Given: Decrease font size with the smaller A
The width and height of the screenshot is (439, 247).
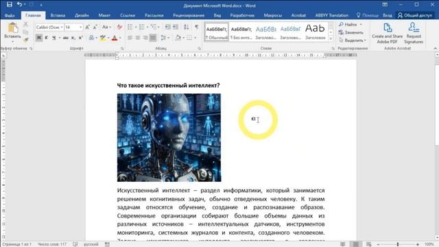Looking at the screenshot, I should tap(95, 27).
